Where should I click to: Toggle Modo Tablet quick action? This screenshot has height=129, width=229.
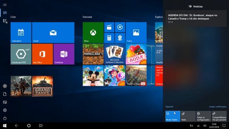coord(173,116)
